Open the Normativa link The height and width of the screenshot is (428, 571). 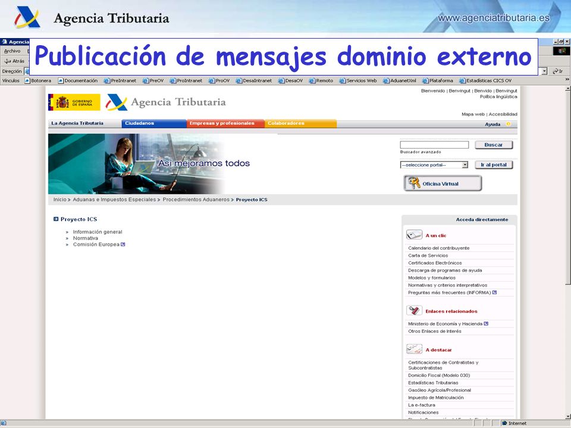86,238
